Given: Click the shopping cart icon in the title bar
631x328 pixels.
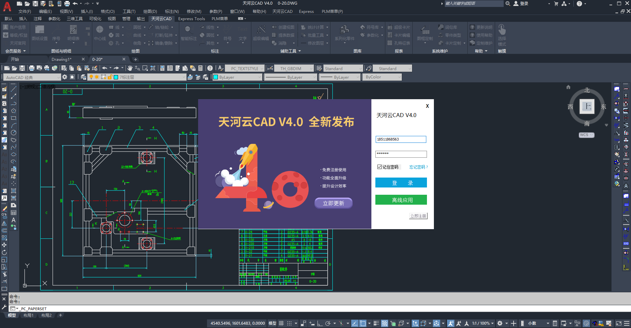Looking at the screenshot, I should pos(556,4).
